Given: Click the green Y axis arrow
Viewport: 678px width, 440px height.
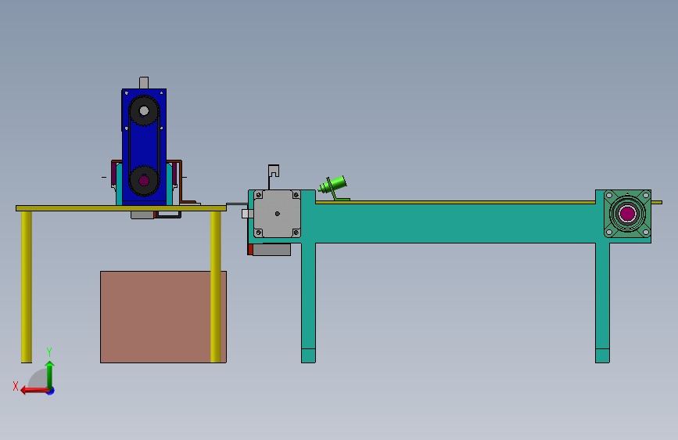Looking at the screenshot, I should pyautogui.click(x=50, y=375).
